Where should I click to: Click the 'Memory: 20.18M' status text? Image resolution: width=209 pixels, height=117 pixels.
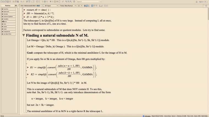click(x=182, y=116)
